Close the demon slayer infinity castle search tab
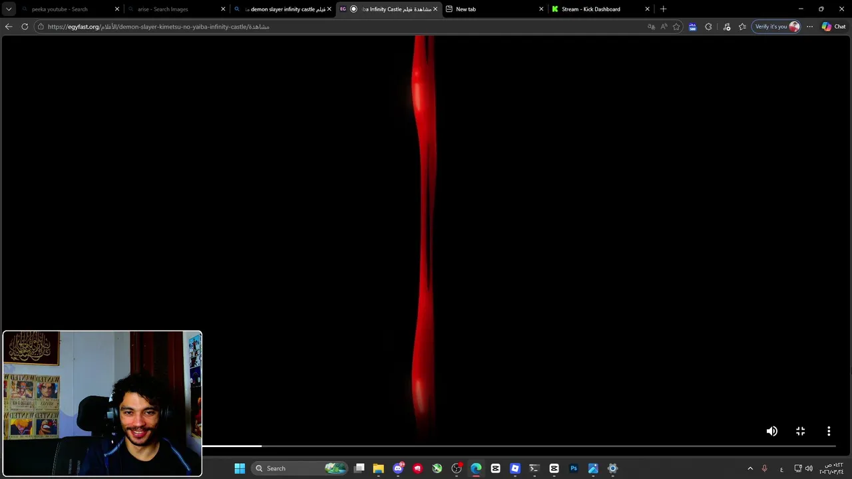The image size is (852, 479). 329,9
